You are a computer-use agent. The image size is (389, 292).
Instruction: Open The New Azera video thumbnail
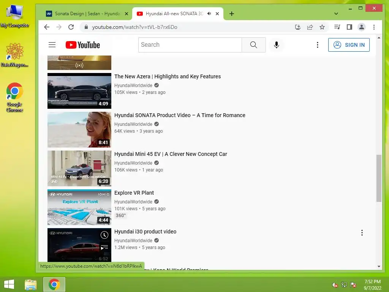coord(79,91)
